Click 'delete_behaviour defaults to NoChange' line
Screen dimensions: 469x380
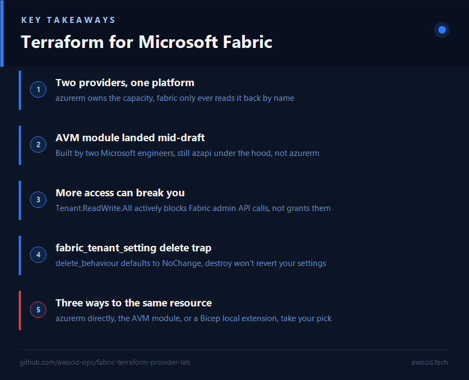pos(190,263)
